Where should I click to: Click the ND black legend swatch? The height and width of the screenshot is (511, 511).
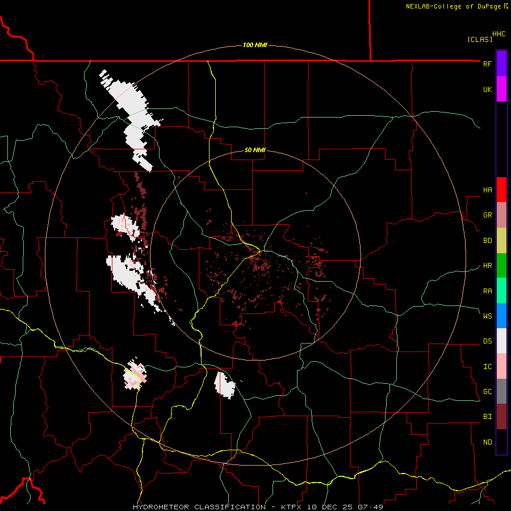501,442
